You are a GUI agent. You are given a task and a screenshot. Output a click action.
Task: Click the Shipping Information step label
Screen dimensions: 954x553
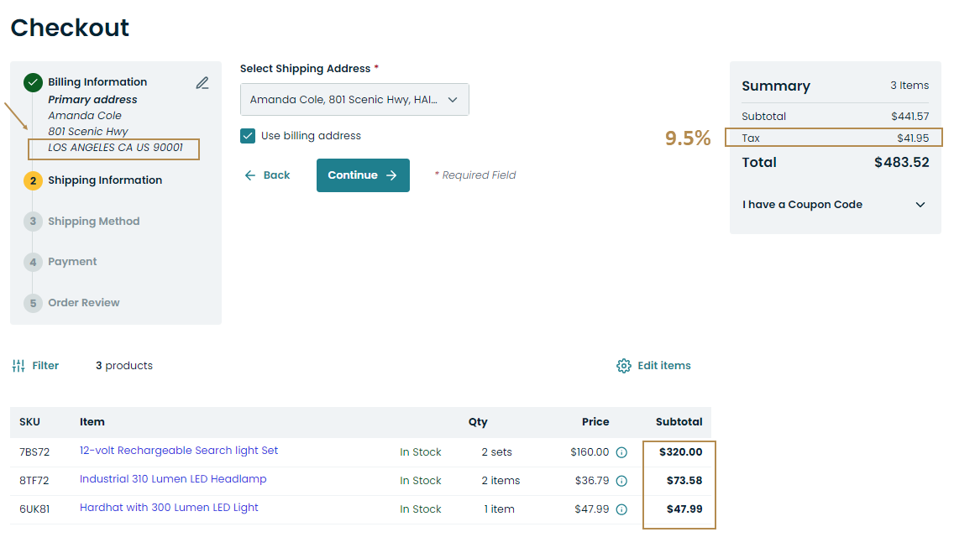(105, 180)
